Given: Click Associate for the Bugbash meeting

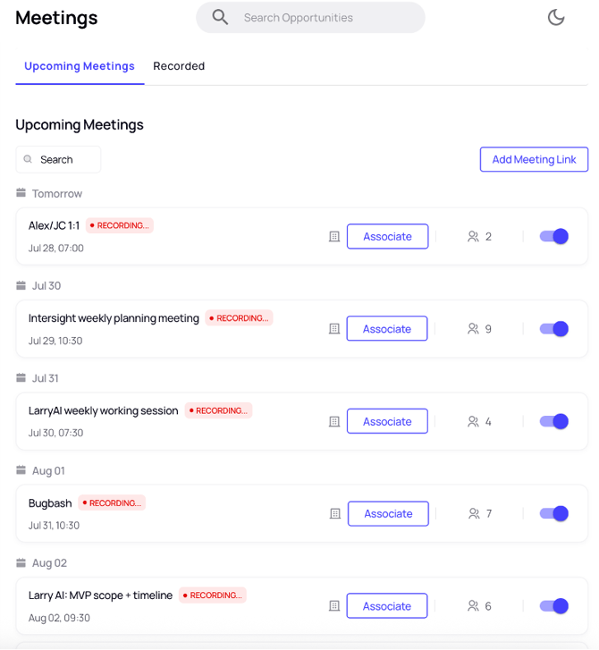Looking at the screenshot, I should point(388,513).
